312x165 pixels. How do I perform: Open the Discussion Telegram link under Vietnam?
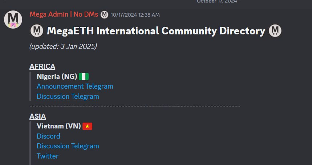pos(68,146)
